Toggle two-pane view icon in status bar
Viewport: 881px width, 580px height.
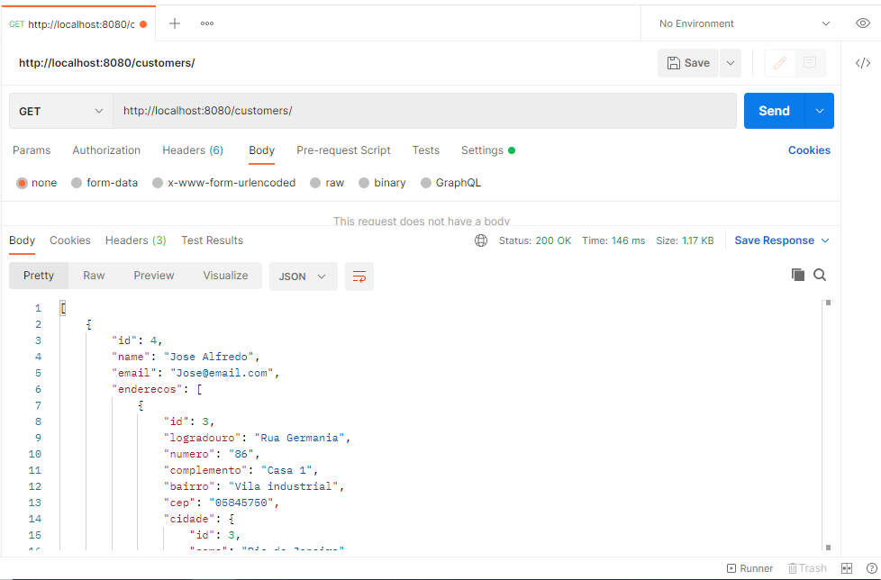[x=847, y=568]
